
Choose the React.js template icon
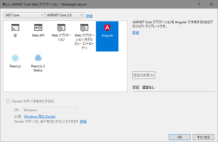tap(15, 58)
